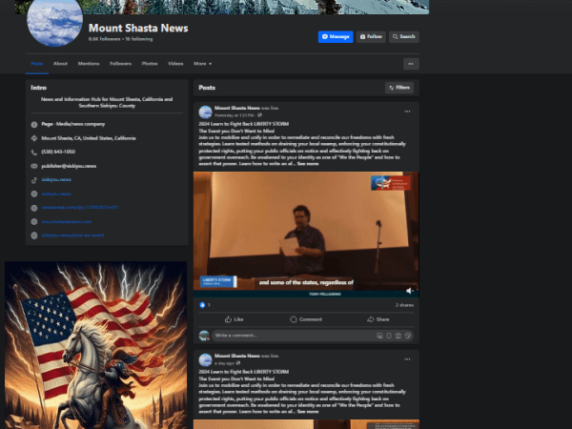Expand the More tab dropdown

pos(202,64)
